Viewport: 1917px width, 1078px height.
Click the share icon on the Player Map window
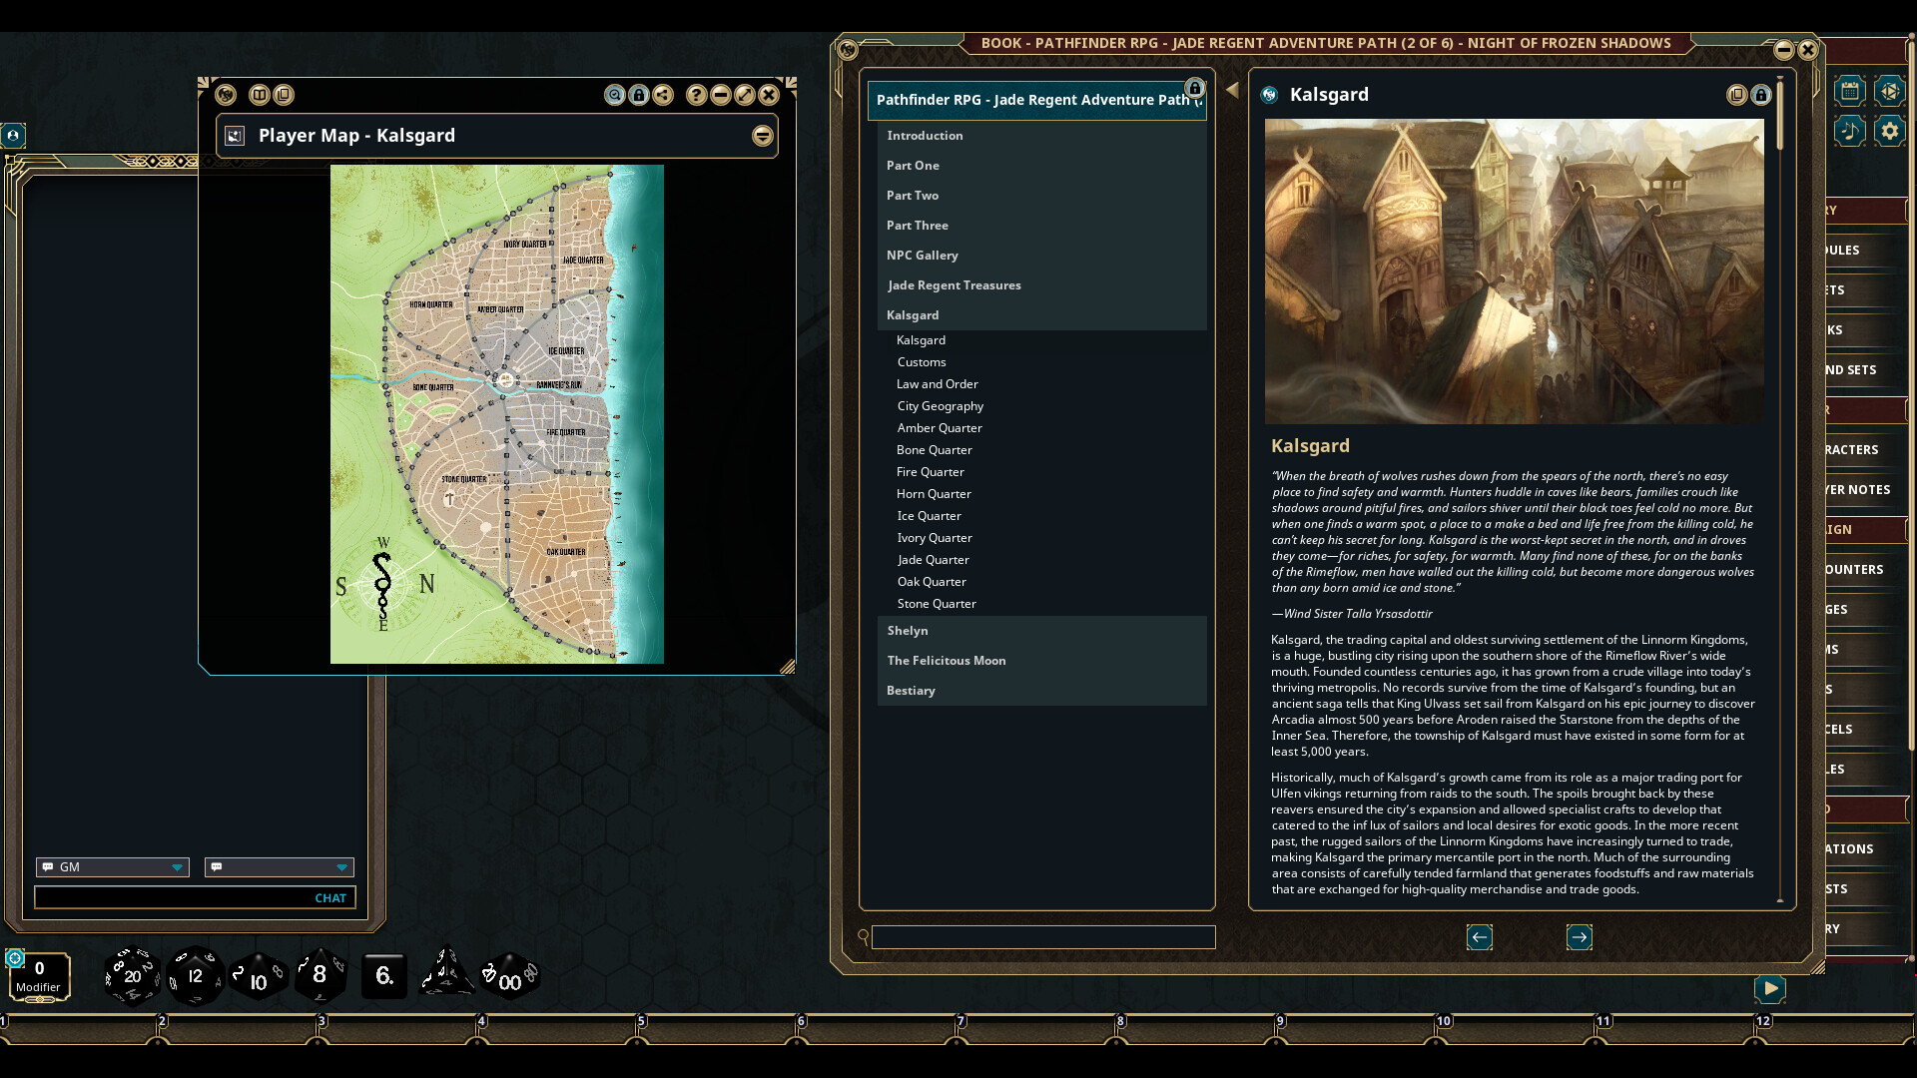[665, 95]
